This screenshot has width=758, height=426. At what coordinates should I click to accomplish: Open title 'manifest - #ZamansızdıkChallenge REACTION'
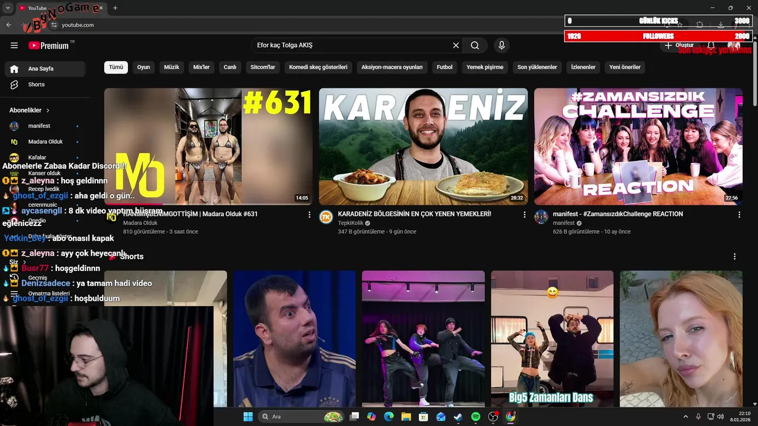click(x=618, y=214)
